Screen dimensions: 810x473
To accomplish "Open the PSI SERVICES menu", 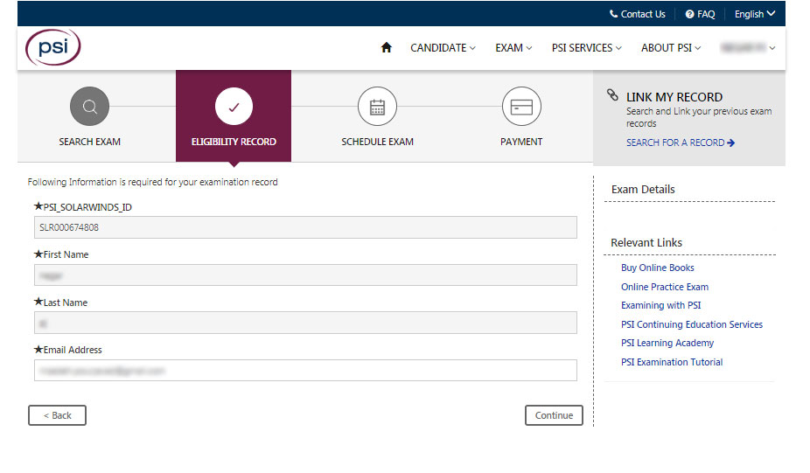I will pyautogui.click(x=586, y=47).
